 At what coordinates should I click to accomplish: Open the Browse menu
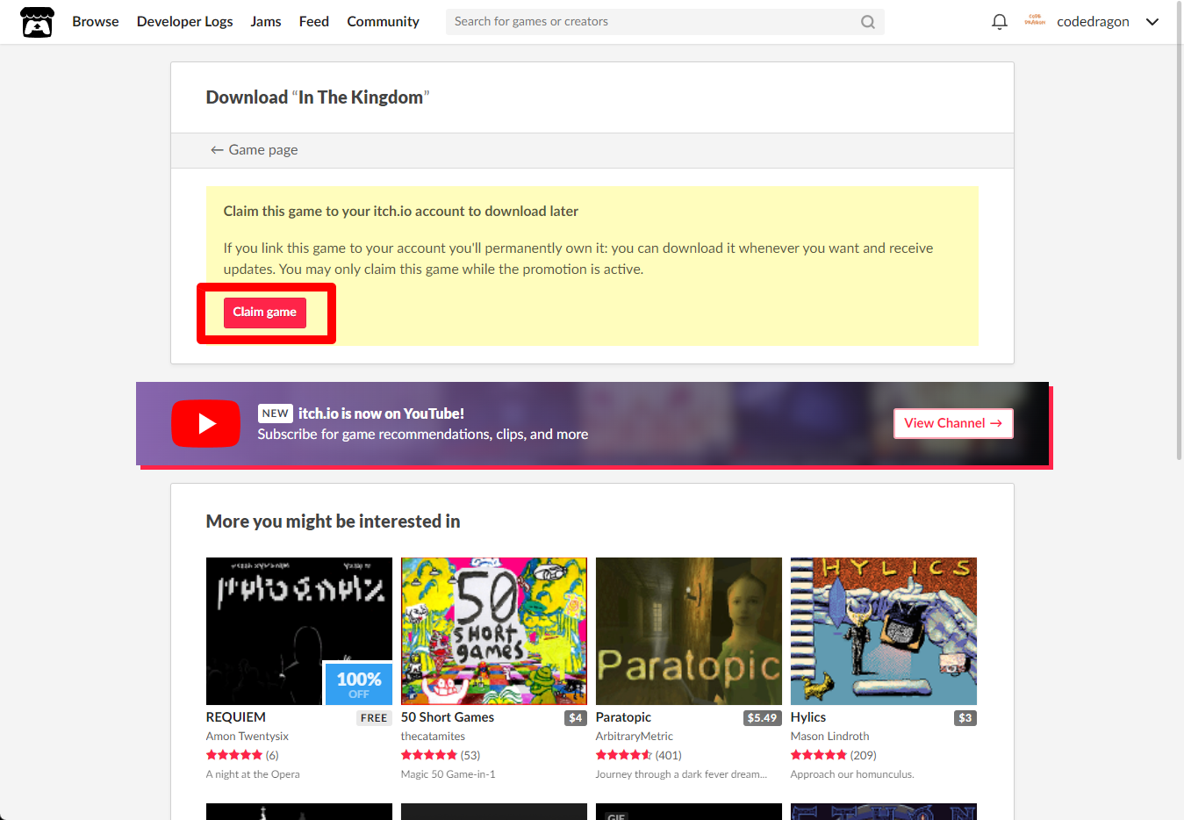click(96, 22)
